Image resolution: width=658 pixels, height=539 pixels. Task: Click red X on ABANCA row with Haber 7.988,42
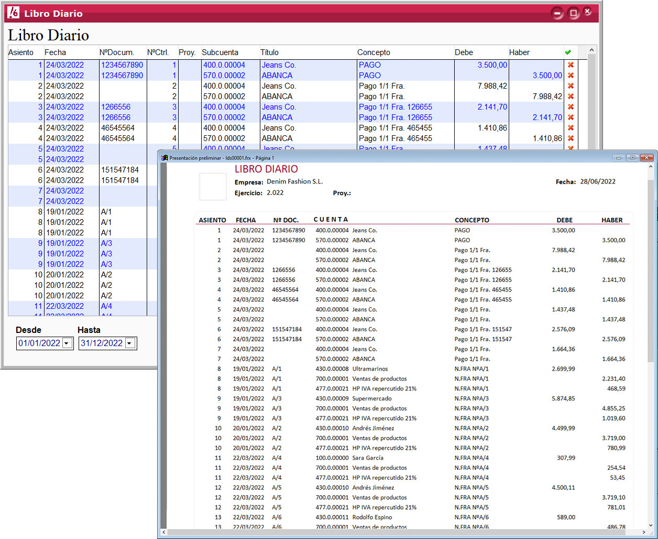(x=571, y=96)
